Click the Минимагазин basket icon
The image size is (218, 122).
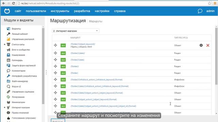tap(8, 102)
